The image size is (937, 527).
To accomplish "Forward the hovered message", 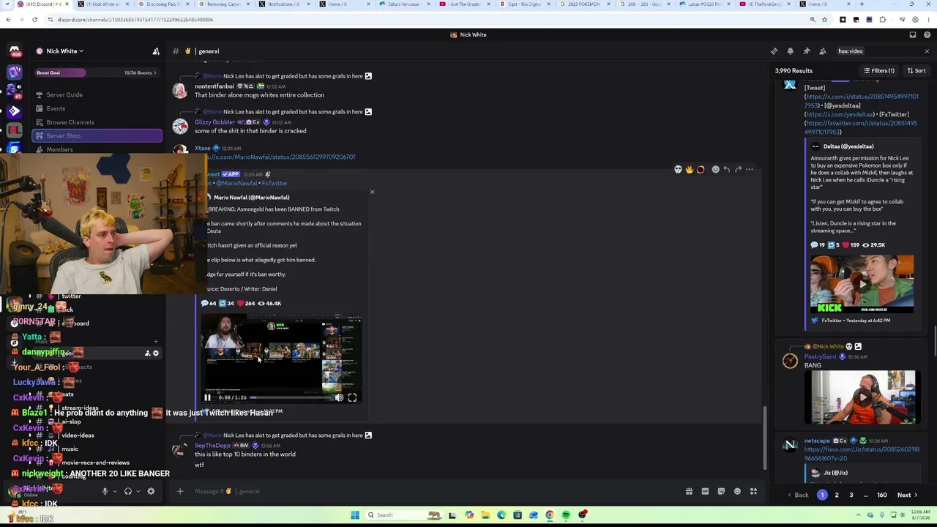I will (x=738, y=169).
